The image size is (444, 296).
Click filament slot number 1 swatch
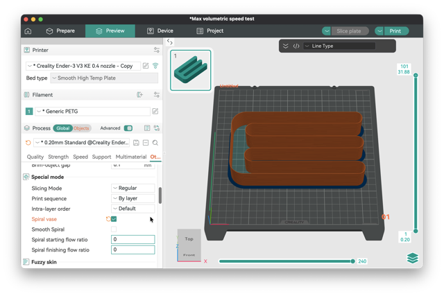click(x=29, y=112)
